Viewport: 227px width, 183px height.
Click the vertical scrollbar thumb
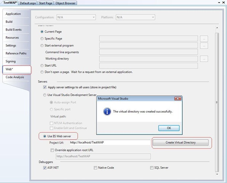point(217,102)
